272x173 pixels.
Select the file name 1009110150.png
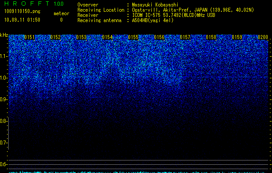[x=22, y=12]
